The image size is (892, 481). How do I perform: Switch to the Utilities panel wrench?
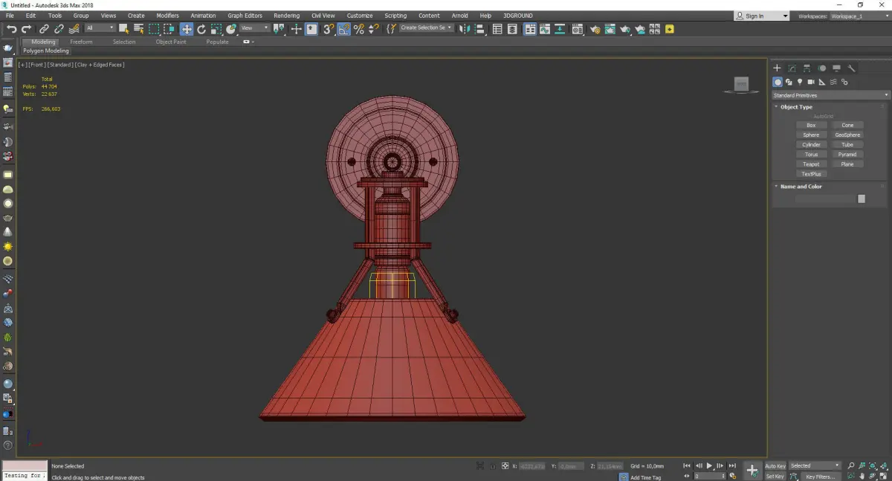point(851,68)
